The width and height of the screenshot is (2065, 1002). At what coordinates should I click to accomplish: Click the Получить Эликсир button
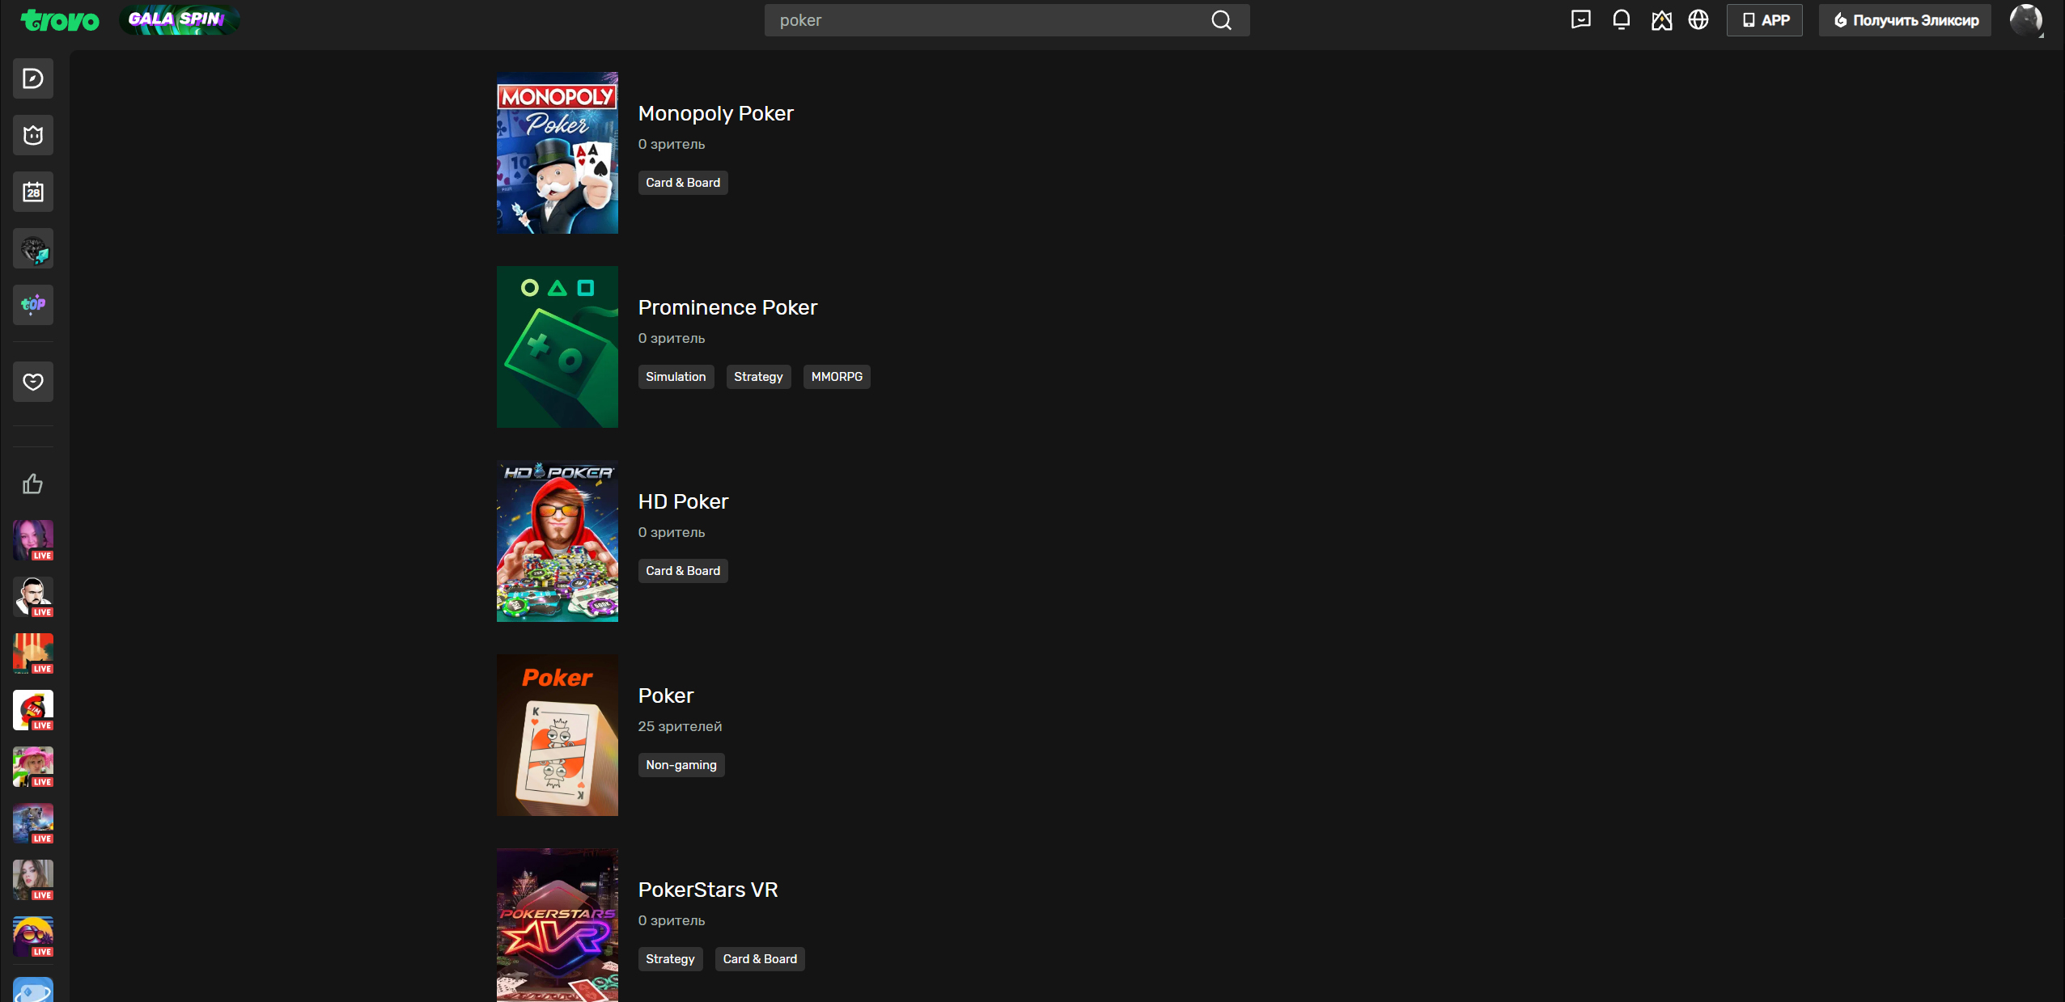point(1905,20)
